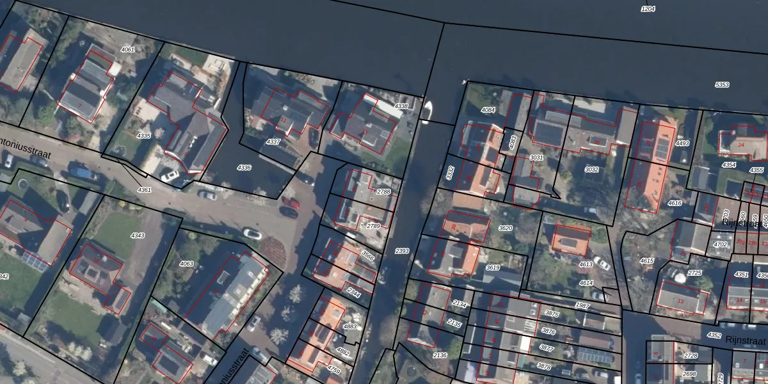Viewport: 768px width, 384px height.
Task: Select the parcel labeled 4338
Action: click(x=401, y=106)
